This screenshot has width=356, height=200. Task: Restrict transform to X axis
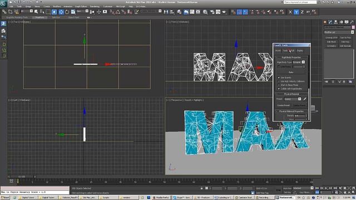click(x=290, y=12)
